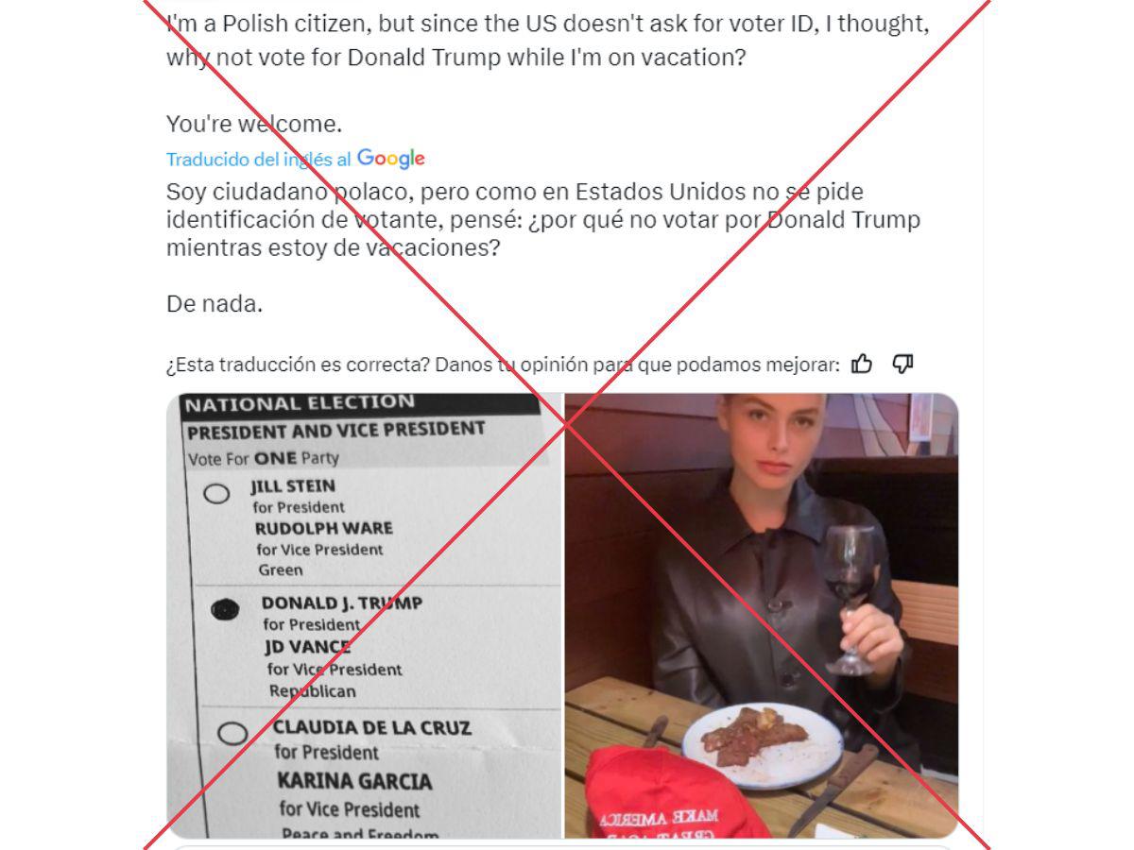Viewport: 1134px width, 850px height.
Task: Click the 'NATIONAL ELECTION' ballot header
Action: tap(300, 404)
